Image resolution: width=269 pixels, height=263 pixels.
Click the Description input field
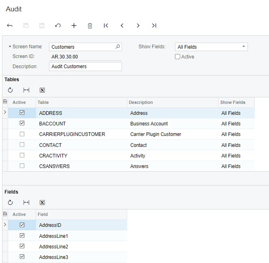(85, 67)
